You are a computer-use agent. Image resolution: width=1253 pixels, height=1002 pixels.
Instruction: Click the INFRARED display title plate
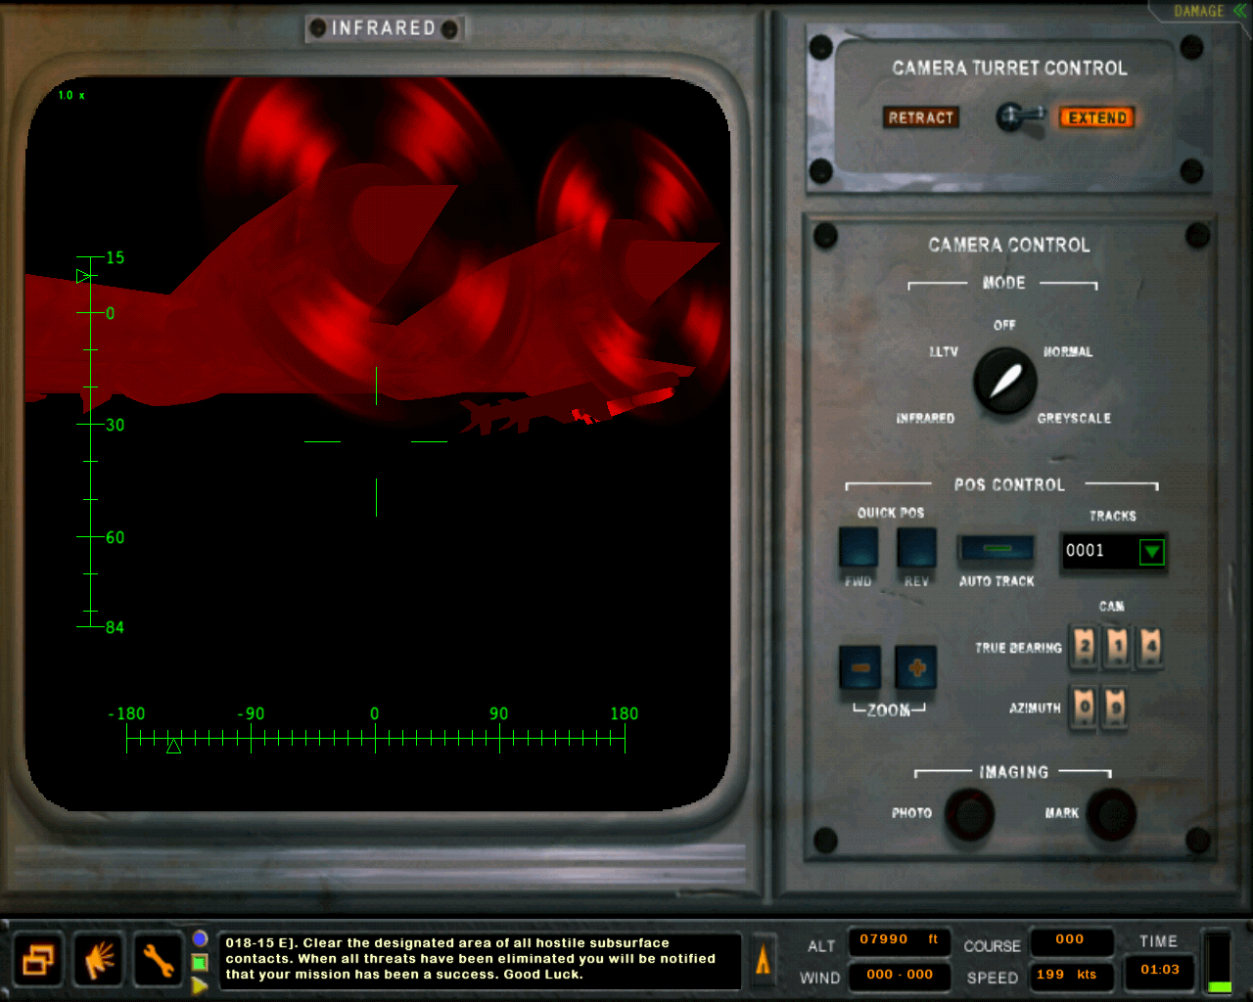(384, 28)
